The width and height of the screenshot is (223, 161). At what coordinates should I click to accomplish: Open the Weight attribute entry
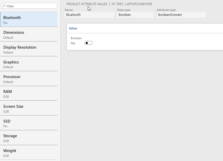[x=28, y=153]
